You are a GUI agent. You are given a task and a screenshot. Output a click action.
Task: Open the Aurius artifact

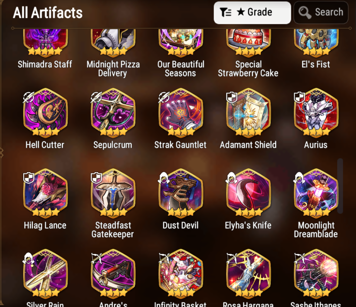[x=316, y=113]
